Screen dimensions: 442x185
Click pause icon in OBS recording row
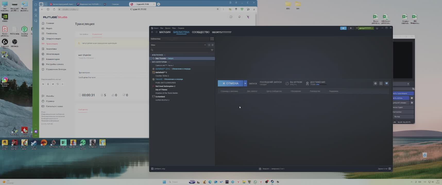[x=412, y=98]
